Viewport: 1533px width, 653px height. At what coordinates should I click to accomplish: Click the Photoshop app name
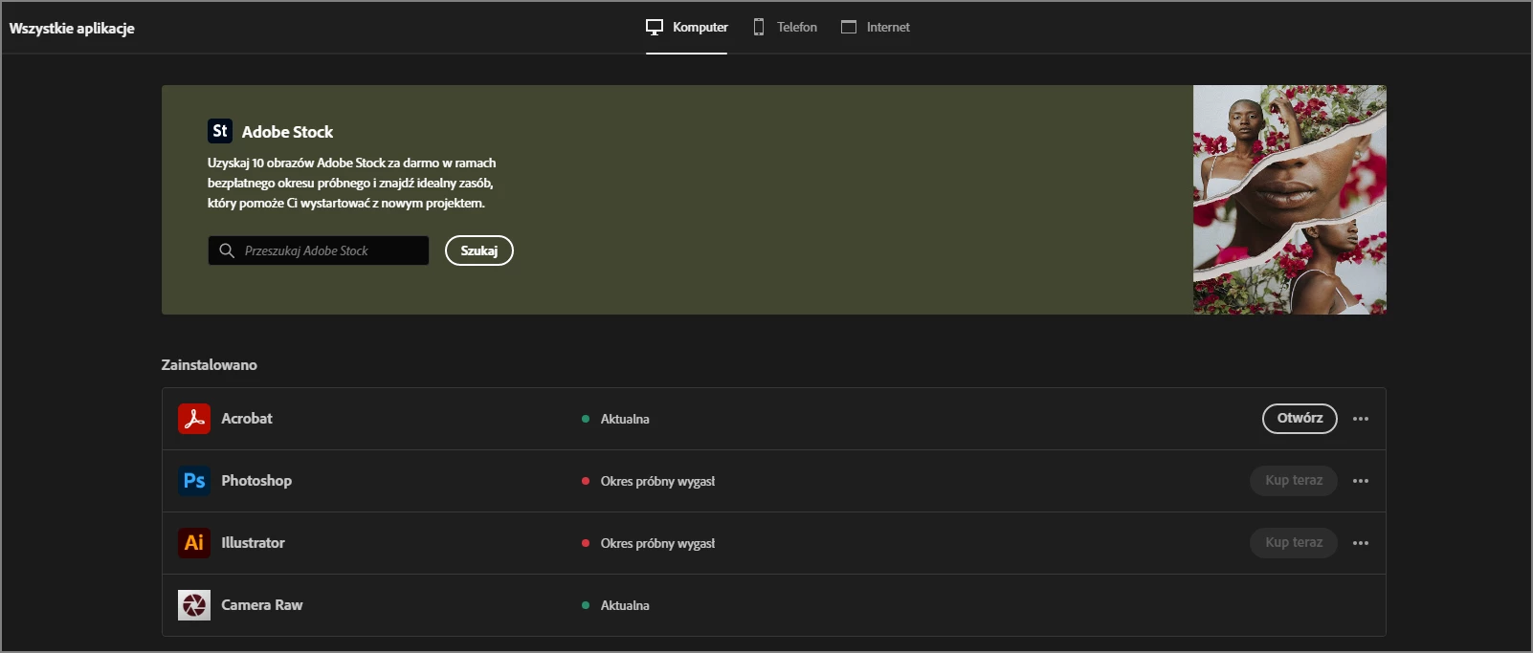256,481
